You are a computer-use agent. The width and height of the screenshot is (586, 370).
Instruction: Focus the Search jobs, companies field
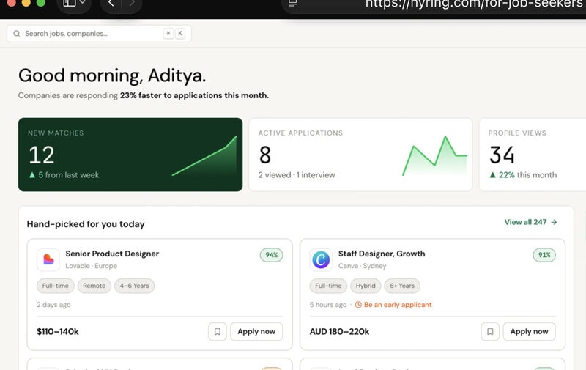pyautogui.click(x=99, y=34)
